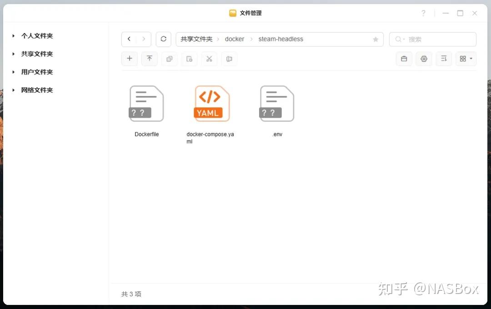
Task: Star the steam-headless folder as favorite
Action: pyautogui.click(x=376, y=39)
